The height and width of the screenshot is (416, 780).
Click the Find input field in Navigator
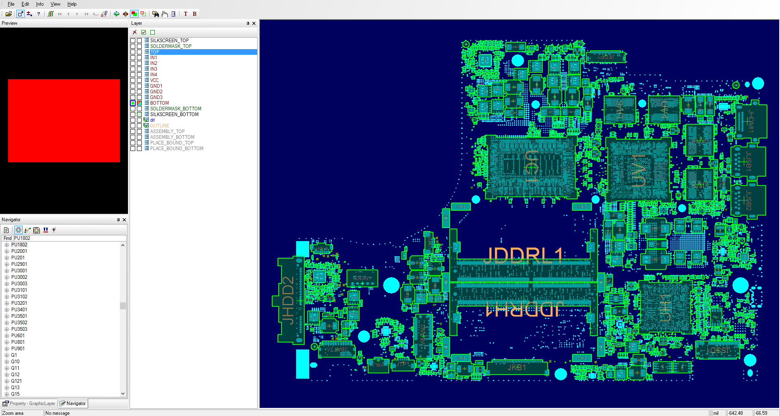pos(70,238)
